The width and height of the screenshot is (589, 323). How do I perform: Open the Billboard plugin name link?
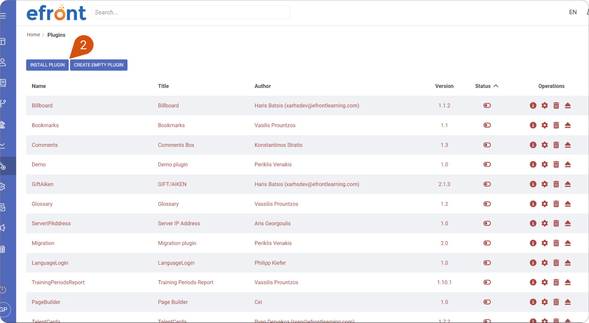point(42,105)
